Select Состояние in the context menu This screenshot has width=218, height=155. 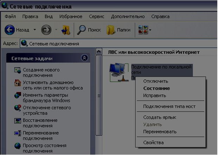[156, 88]
